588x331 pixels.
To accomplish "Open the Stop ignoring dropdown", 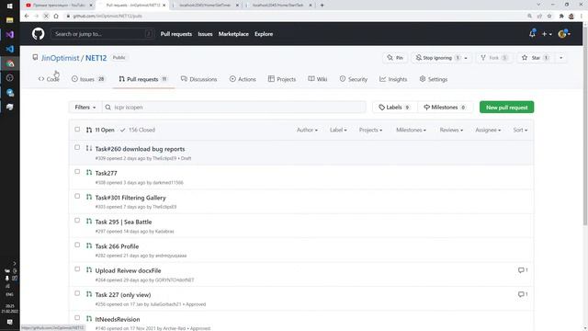I will [x=441, y=58].
